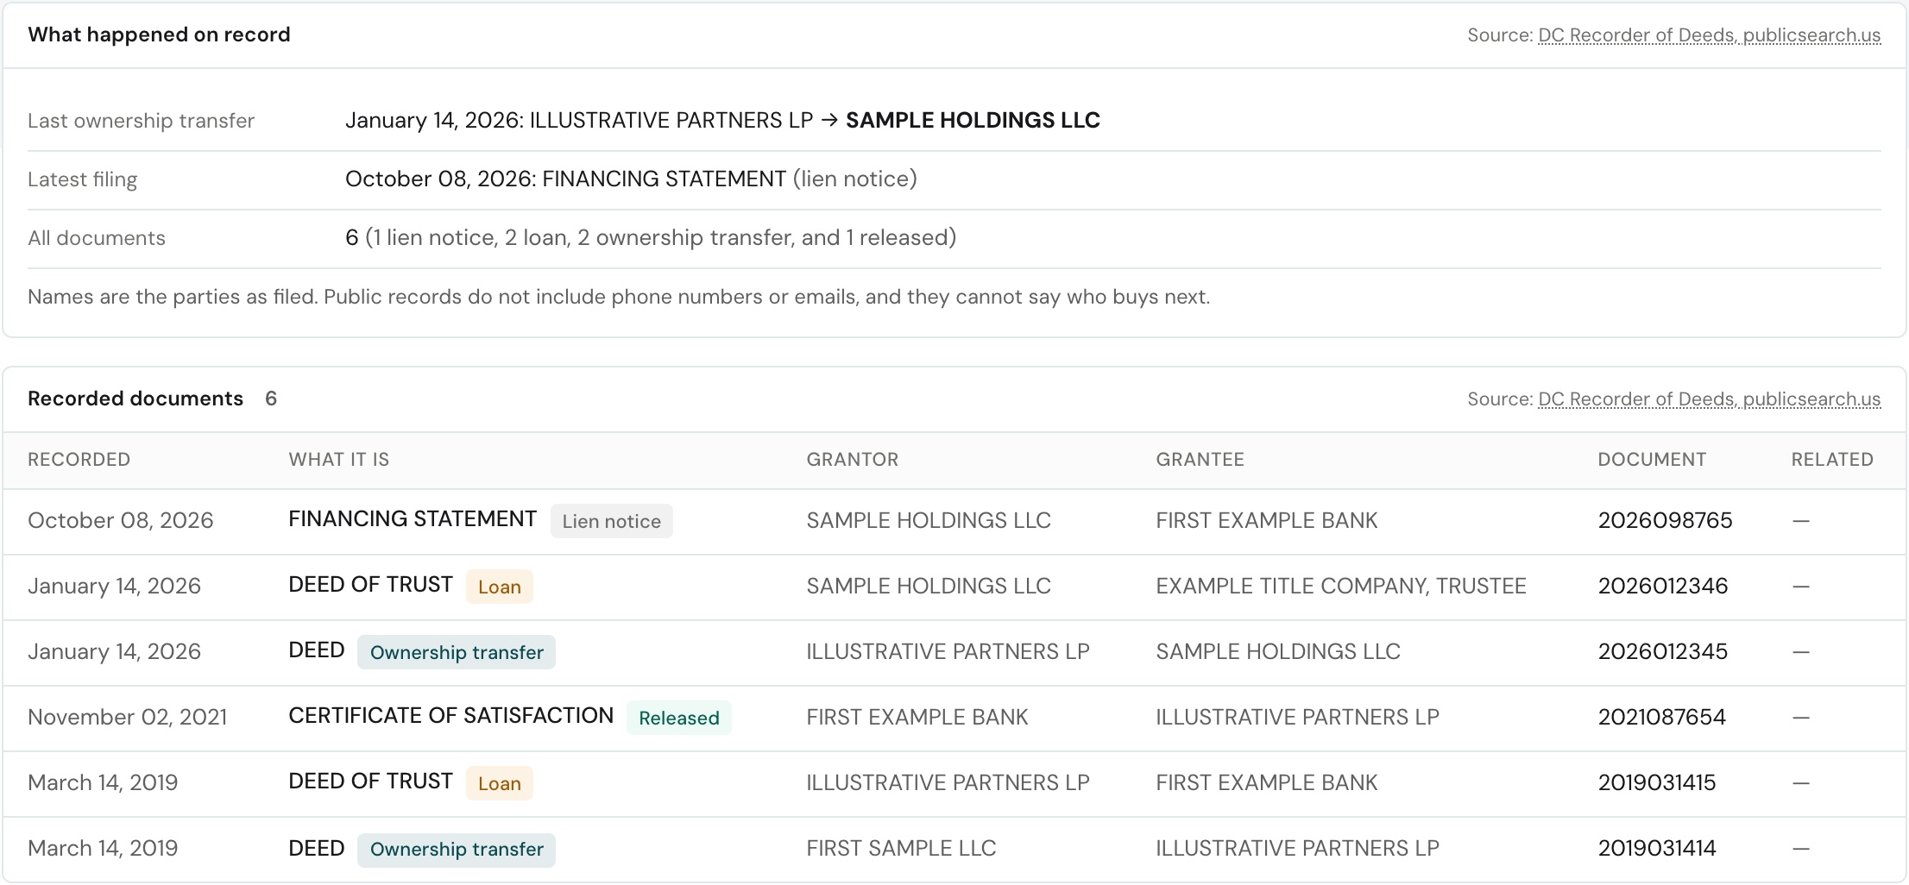Screen dimensions: 1909x885
Task: Click the Loan tag on the January 14, 2026 deed of trust
Action: [500, 587]
